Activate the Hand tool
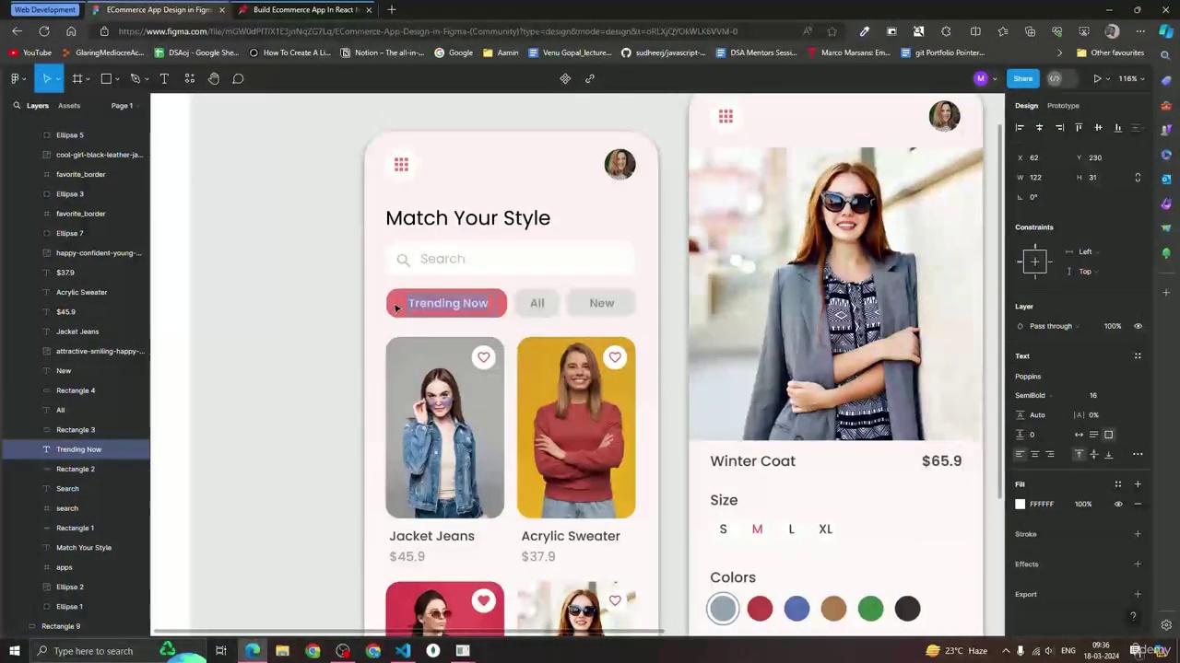 point(213,78)
